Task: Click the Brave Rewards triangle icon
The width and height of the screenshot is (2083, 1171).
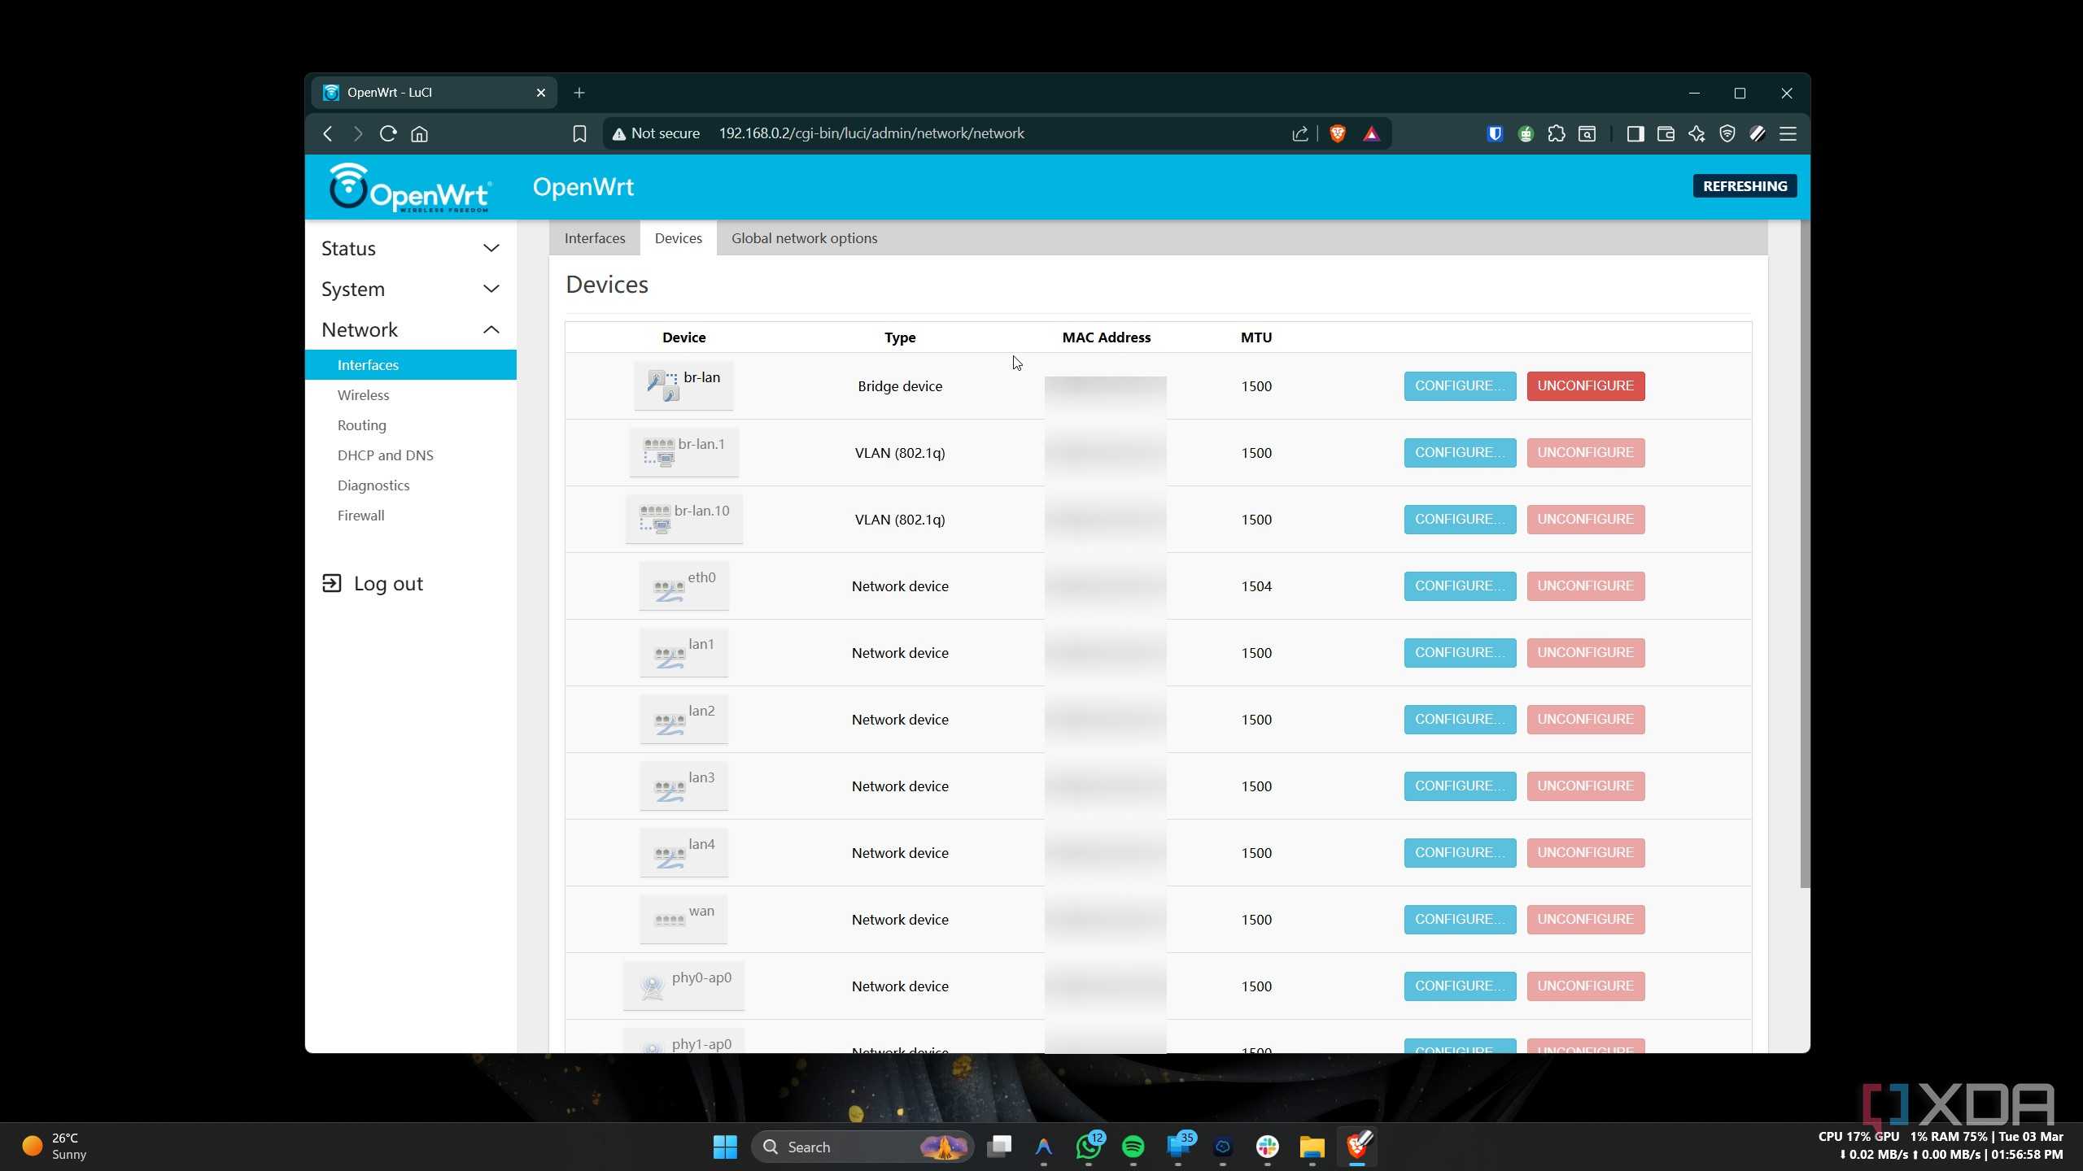Action: (x=1372, y=134)
